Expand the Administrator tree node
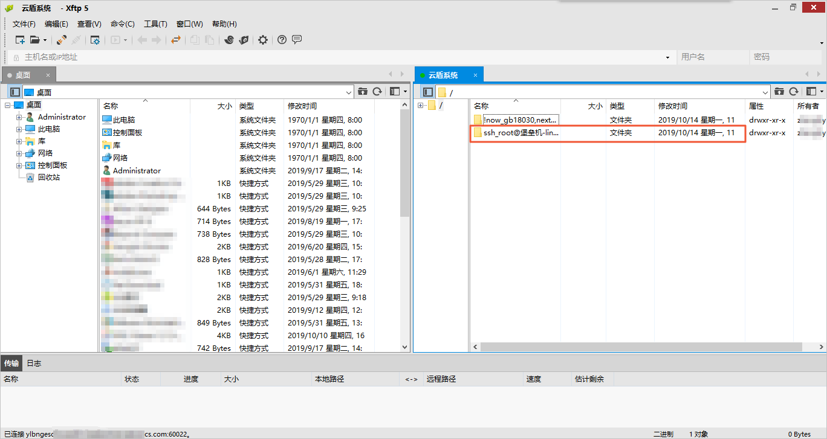Image resolution: width=827 pixels, height=439 pixels. pyautogui.click(x=19, y=117)
